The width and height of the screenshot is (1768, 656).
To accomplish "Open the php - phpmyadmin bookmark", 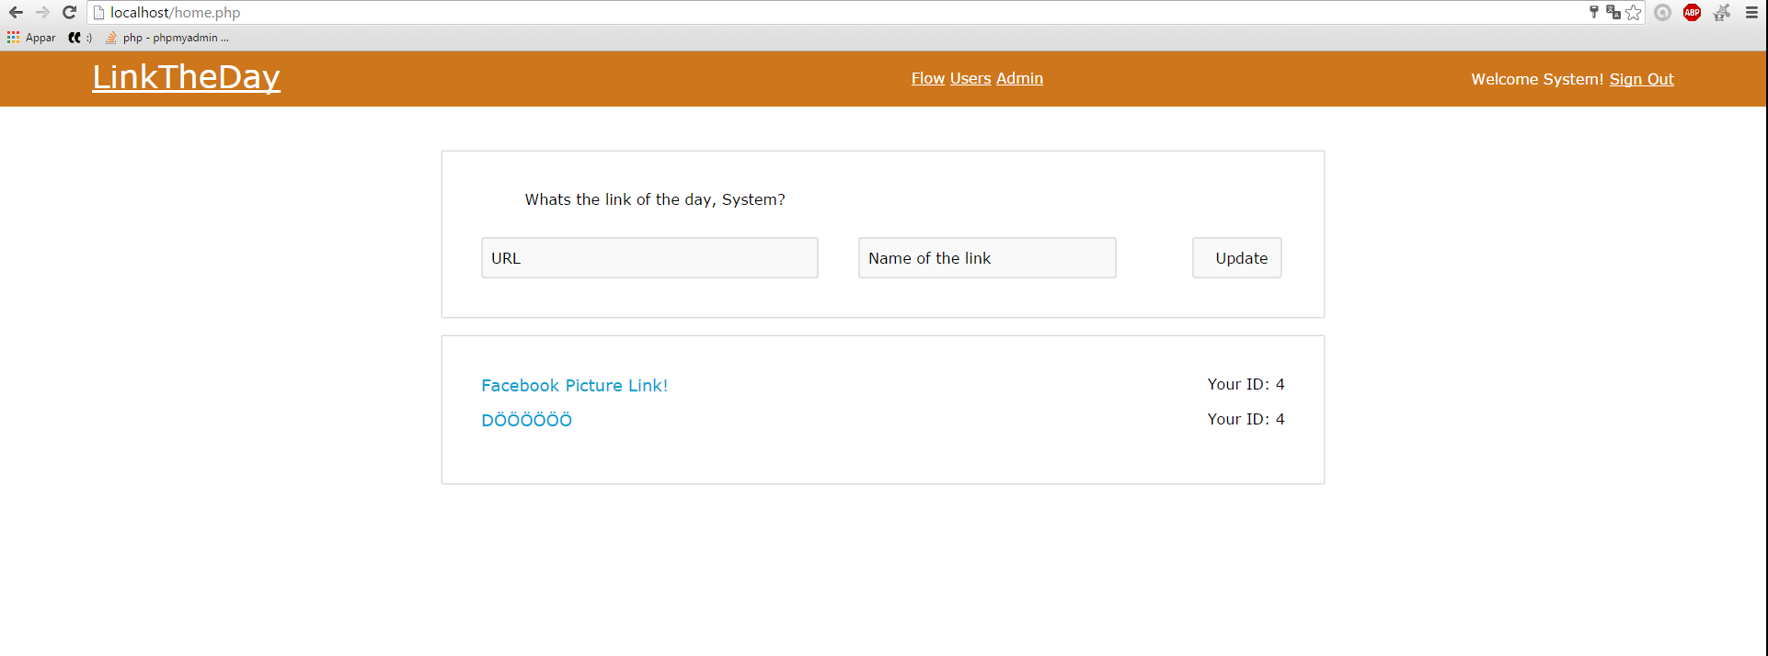I will click(168, 38).
